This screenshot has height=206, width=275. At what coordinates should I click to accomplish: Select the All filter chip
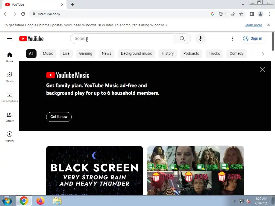pos(31,53)
